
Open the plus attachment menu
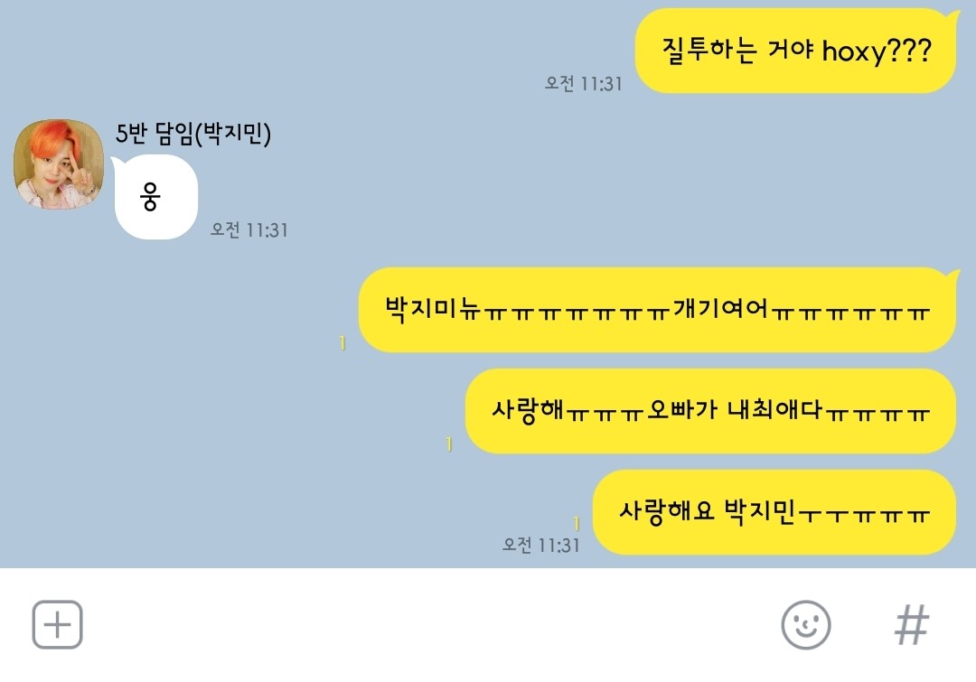click(57, 624)
